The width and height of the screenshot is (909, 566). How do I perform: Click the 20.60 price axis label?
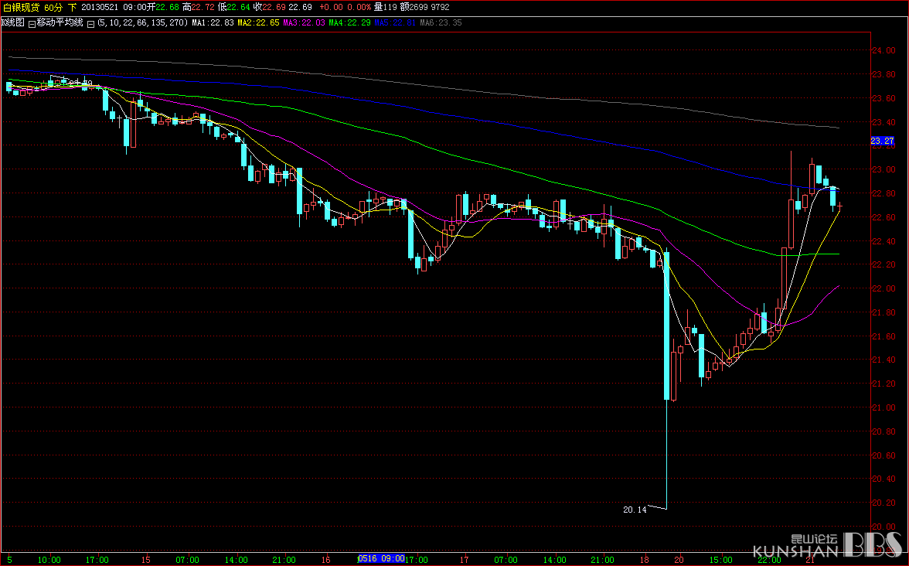[x=883, y=455]
